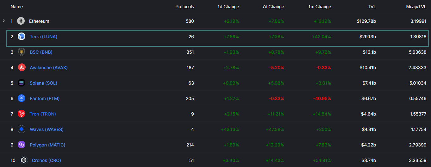Image resolution: width=431 pixels, height=167 pixels.
Task: Click Tron TVL value $4.64b
Action: pos(369,114)
